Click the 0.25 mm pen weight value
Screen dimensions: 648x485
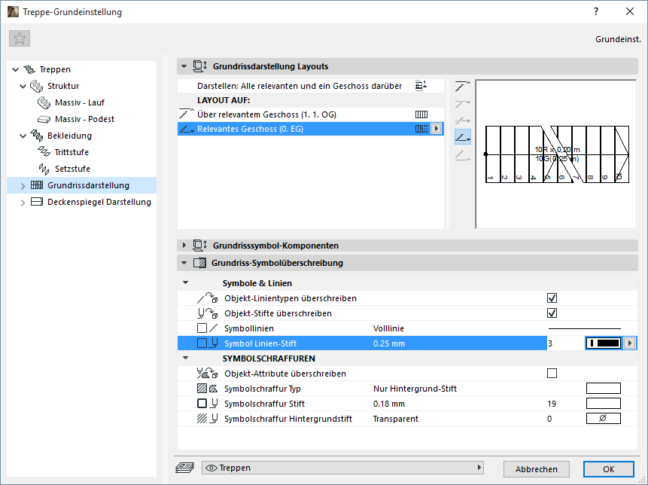(389, 343)
